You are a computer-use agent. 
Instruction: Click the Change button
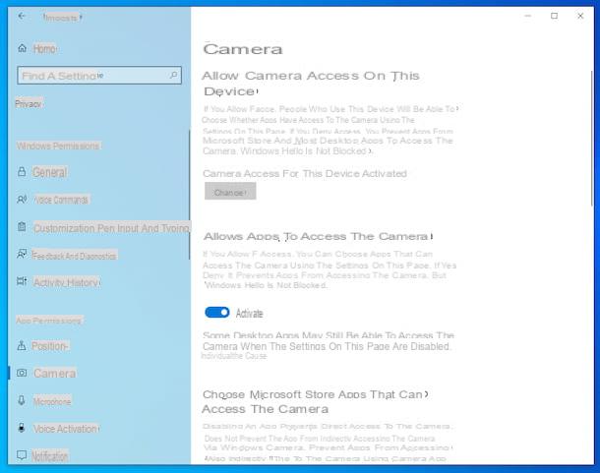coord(230,192)
